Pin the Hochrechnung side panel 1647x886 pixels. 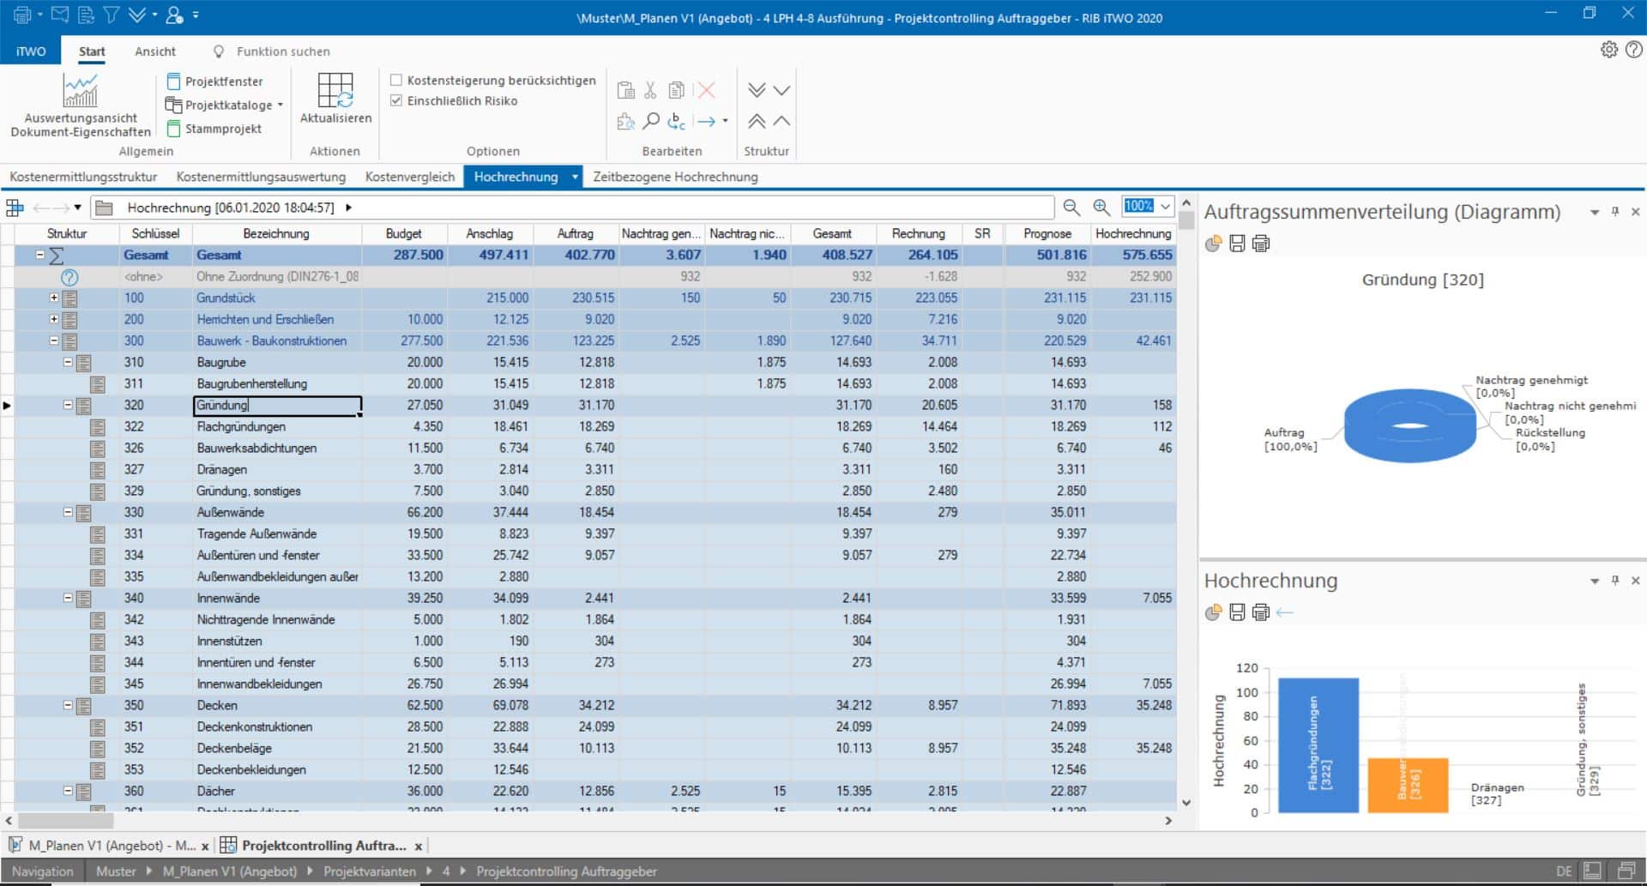pos(1615,581)
